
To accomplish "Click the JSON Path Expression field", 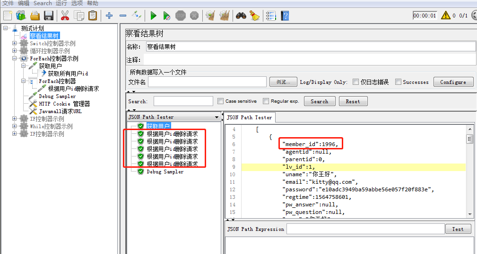I will click(365, 229).
